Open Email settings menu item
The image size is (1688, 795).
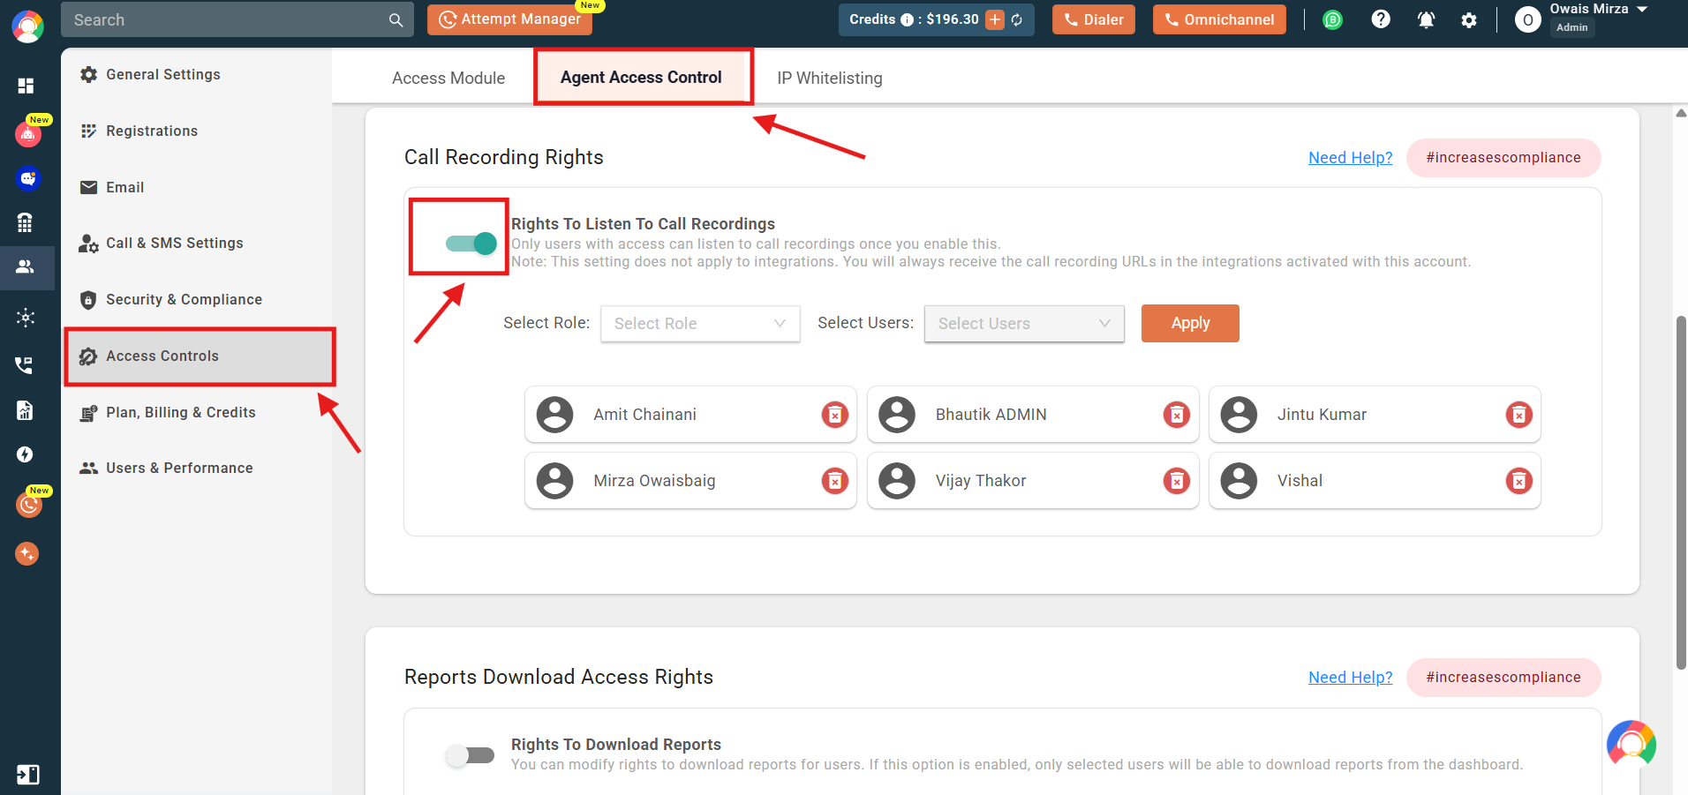tap(197, 188)
